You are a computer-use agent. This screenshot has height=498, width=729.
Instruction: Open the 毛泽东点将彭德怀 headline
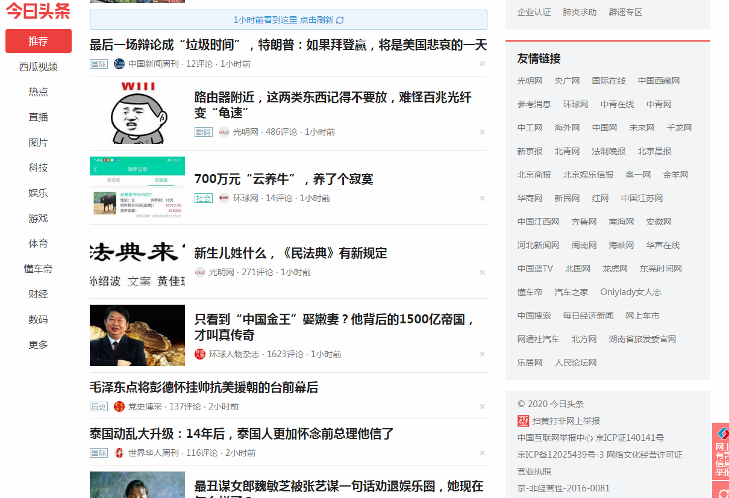point(204,388)
